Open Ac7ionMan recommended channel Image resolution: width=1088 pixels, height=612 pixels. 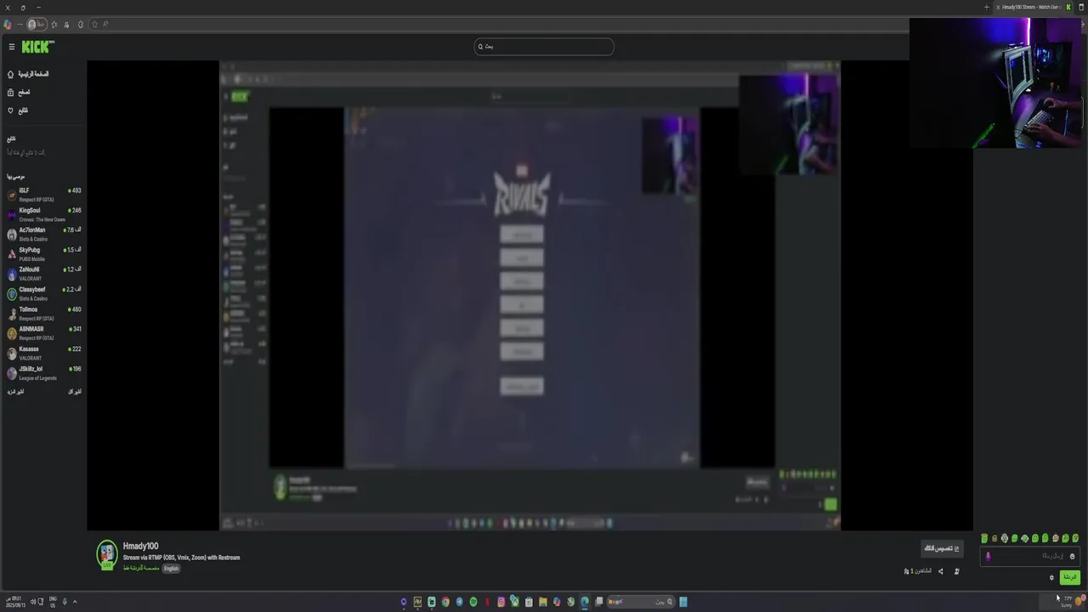point(44,234)
